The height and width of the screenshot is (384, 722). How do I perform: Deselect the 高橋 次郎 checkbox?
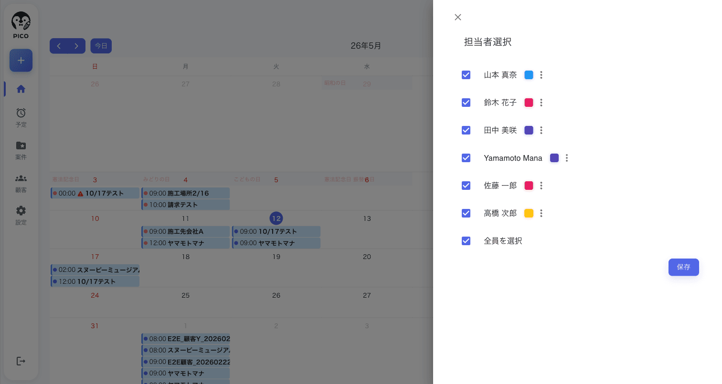point(466,213)
